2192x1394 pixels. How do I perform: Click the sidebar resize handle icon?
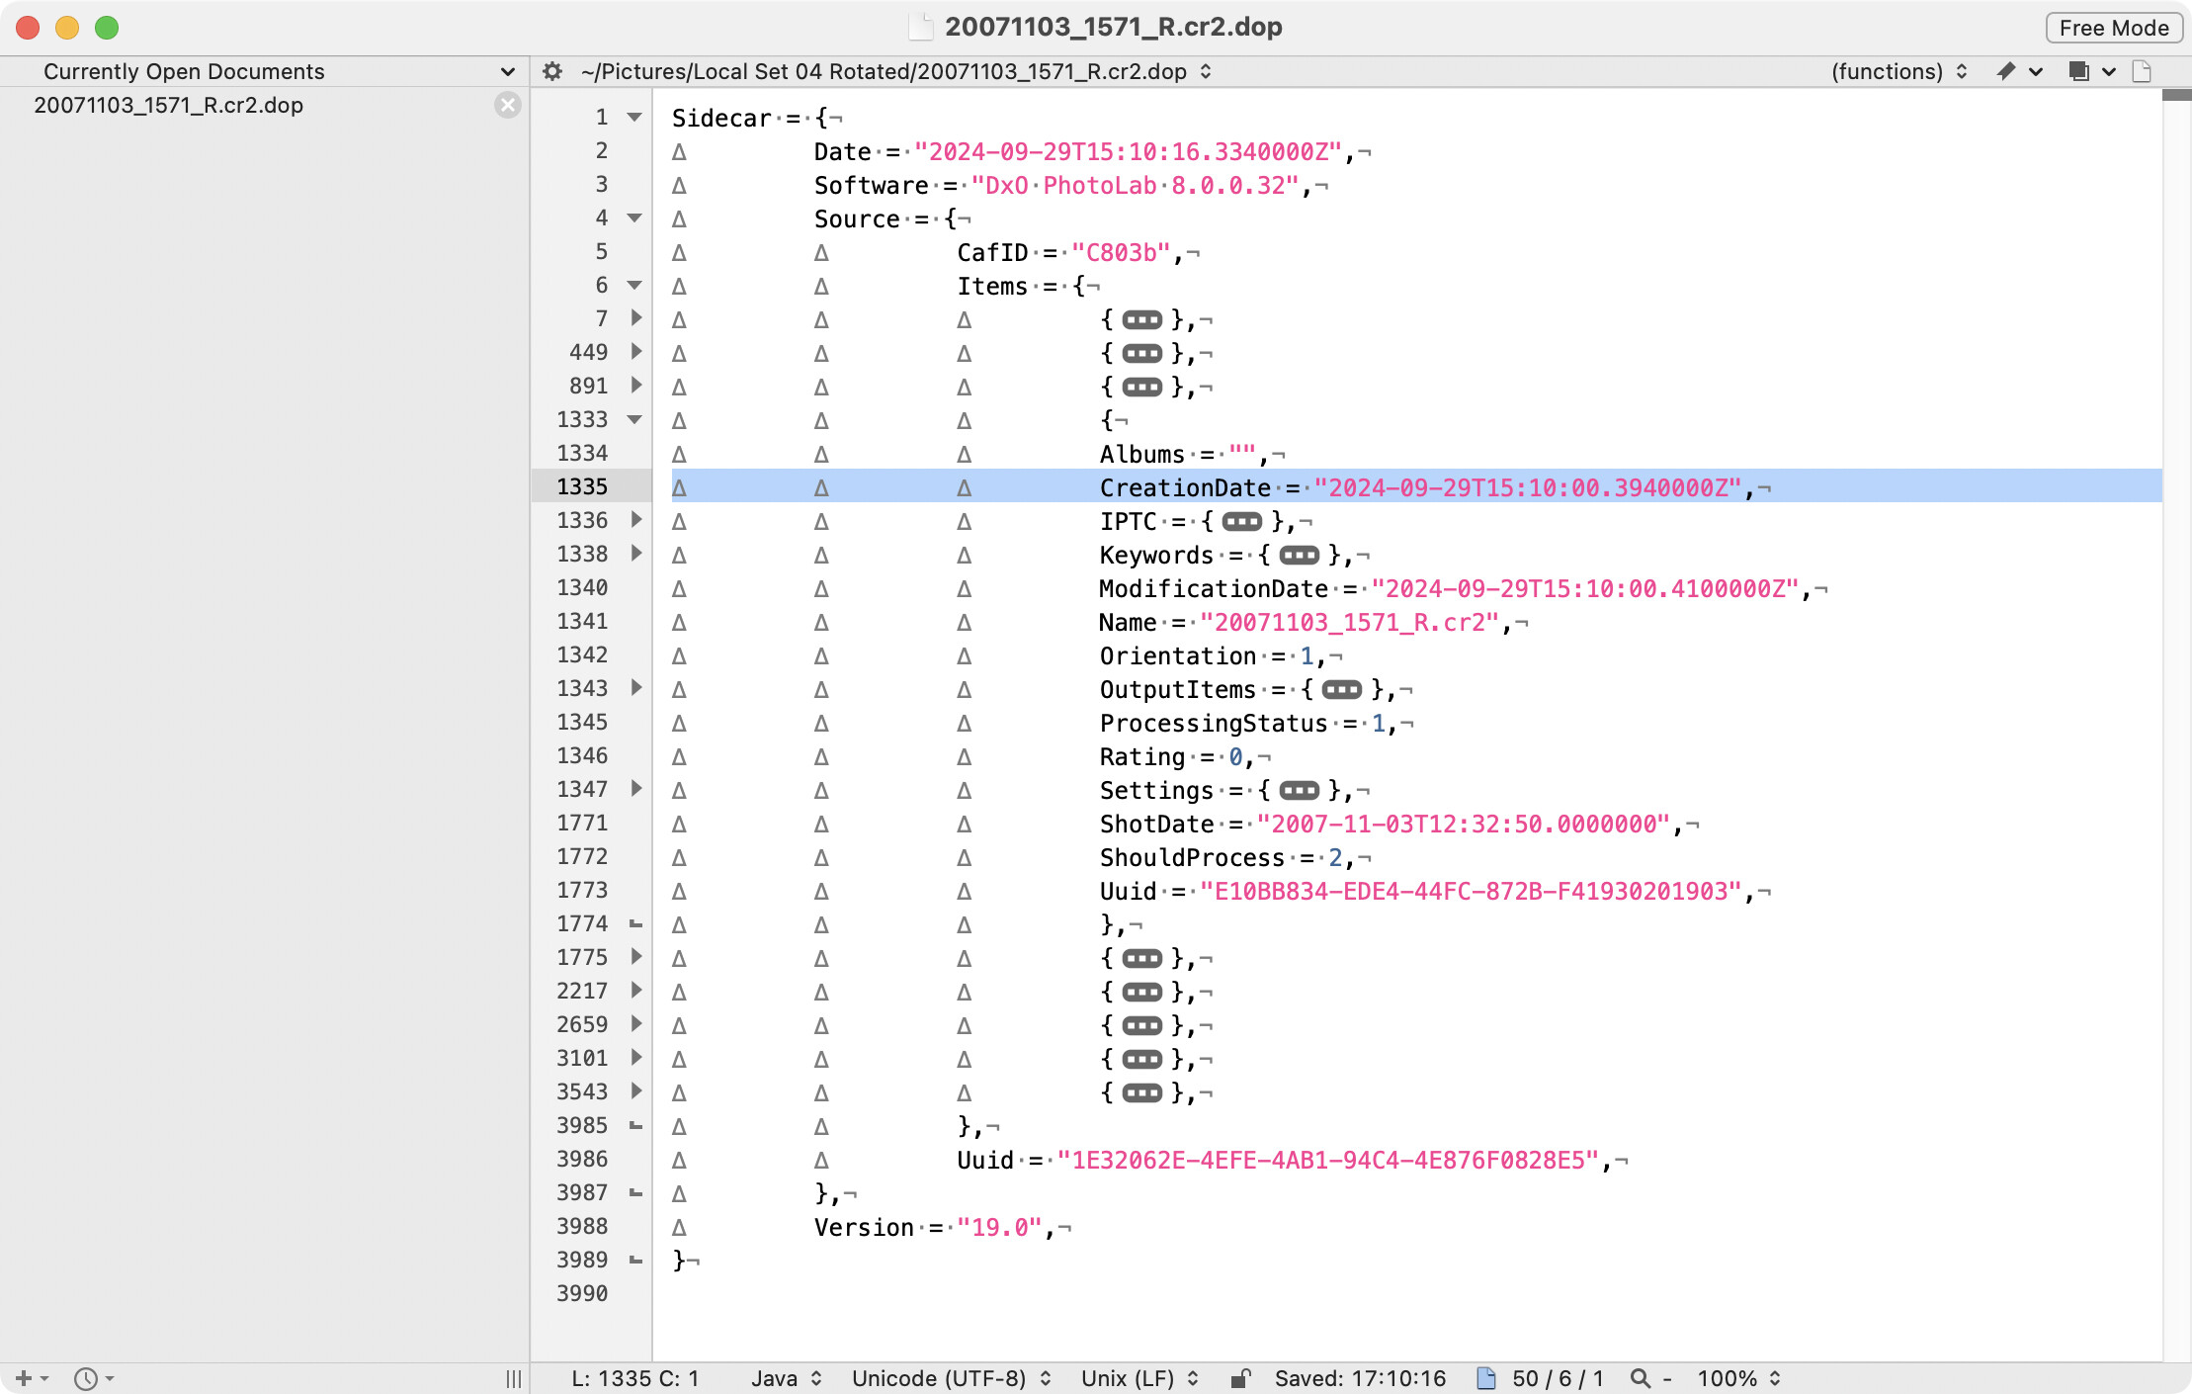point(514,1378)
